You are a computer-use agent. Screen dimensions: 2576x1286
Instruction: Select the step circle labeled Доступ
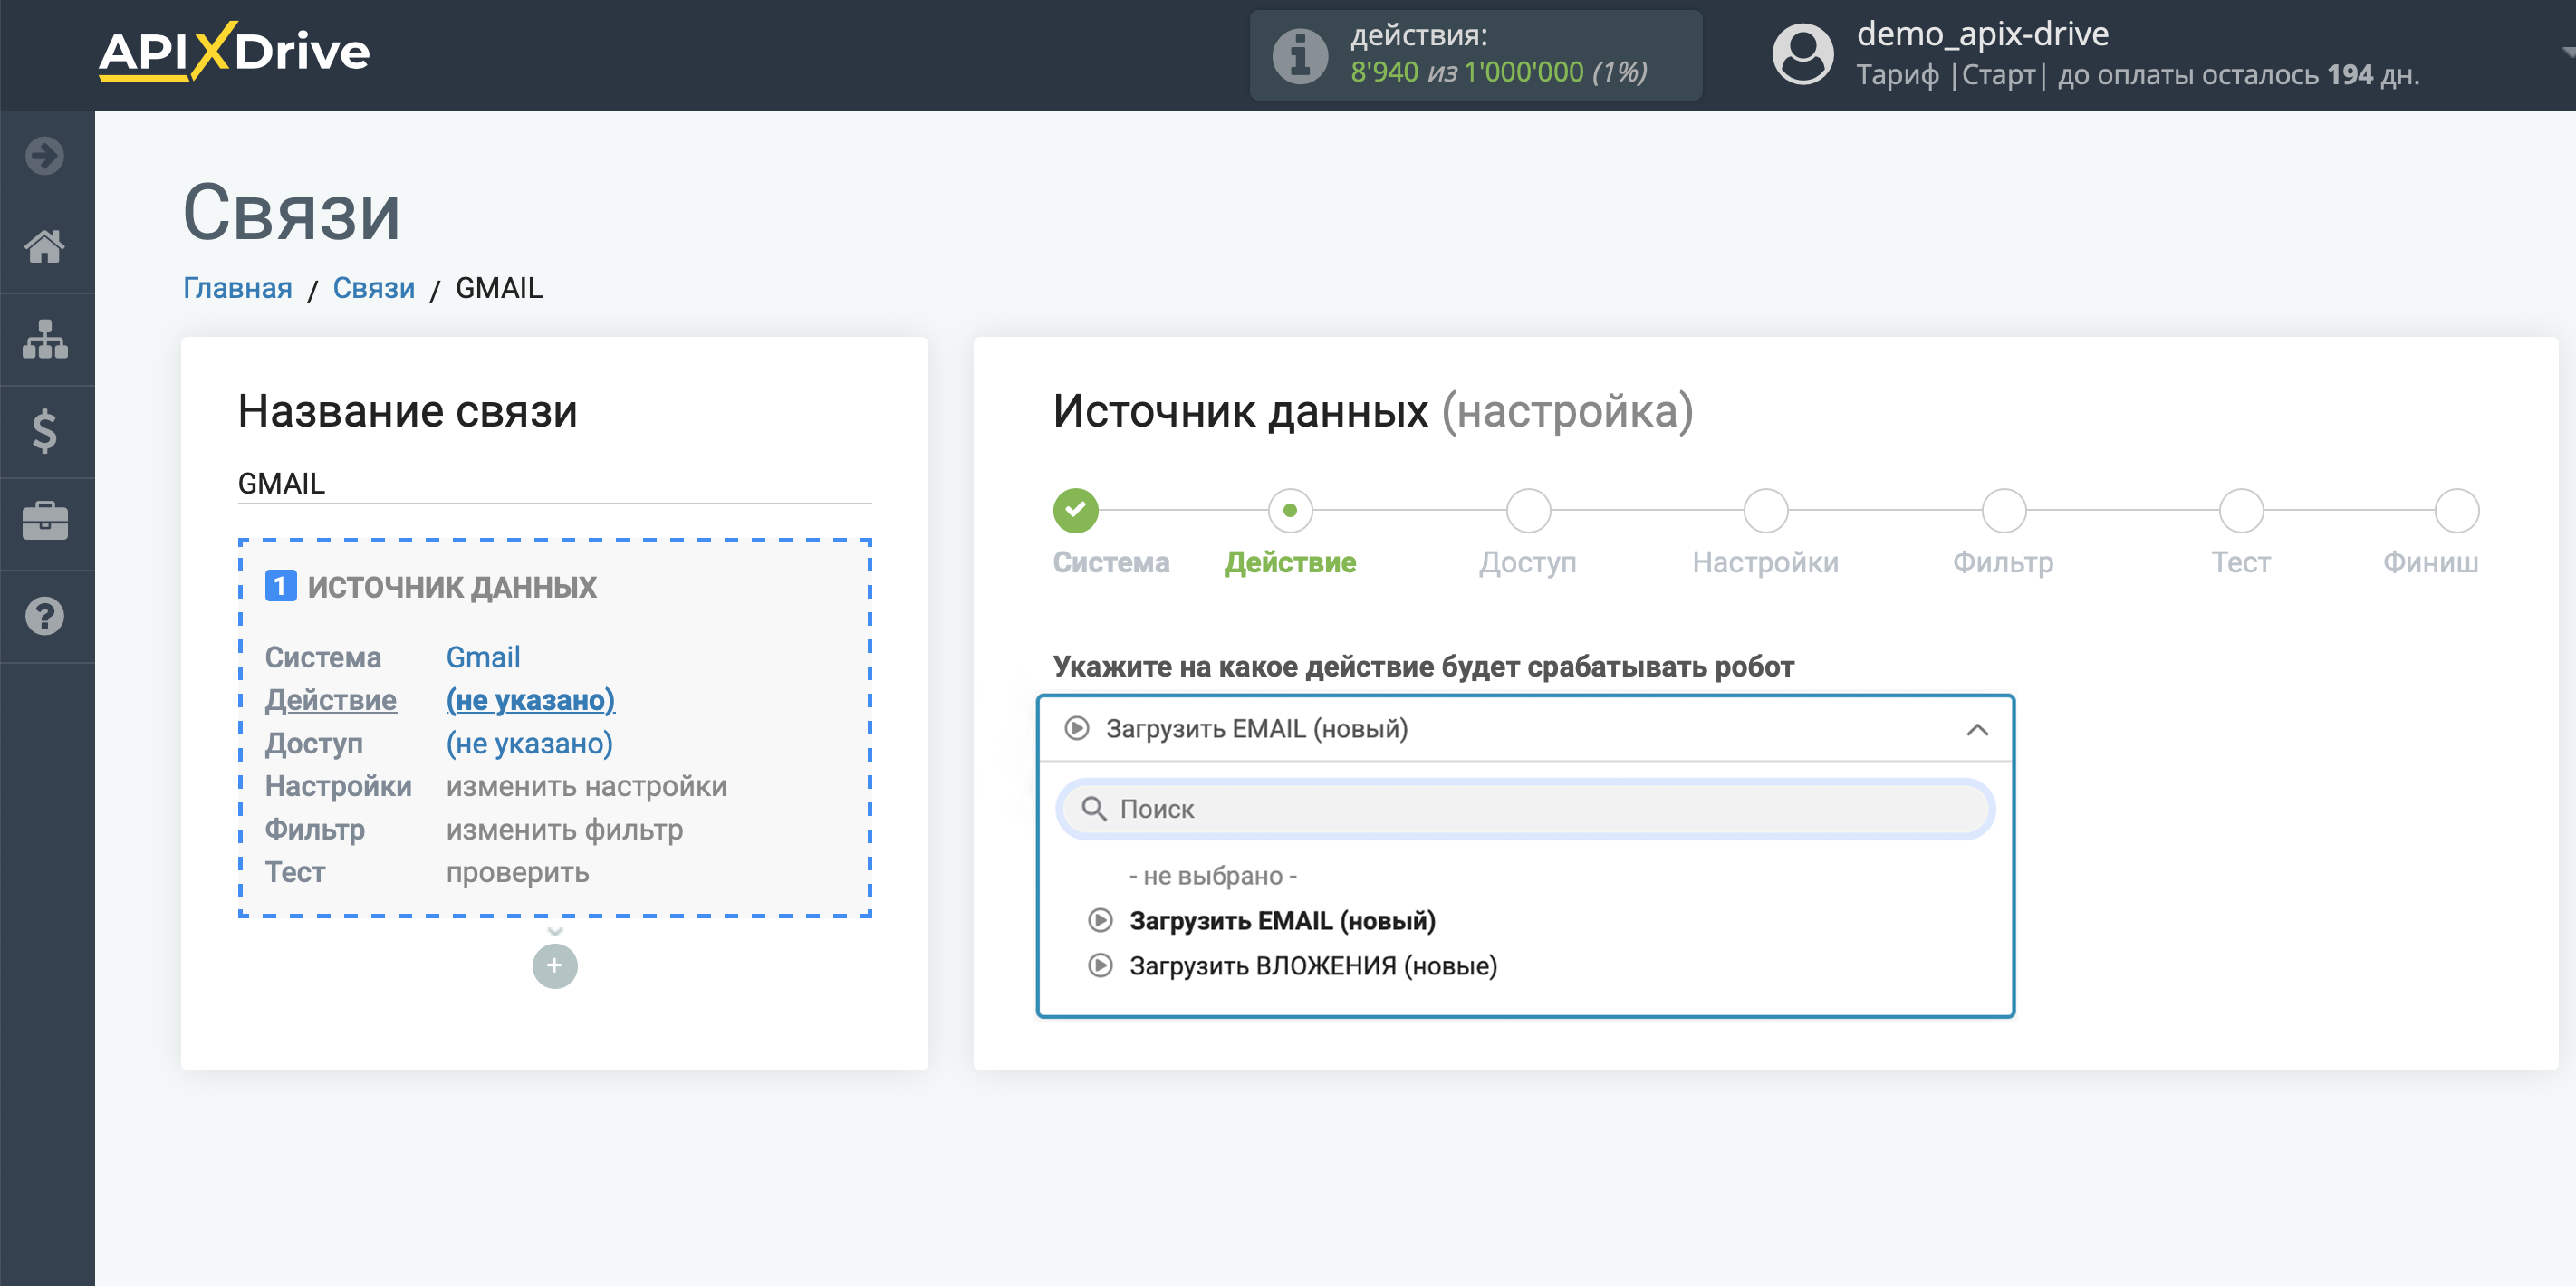point(1528,510)
